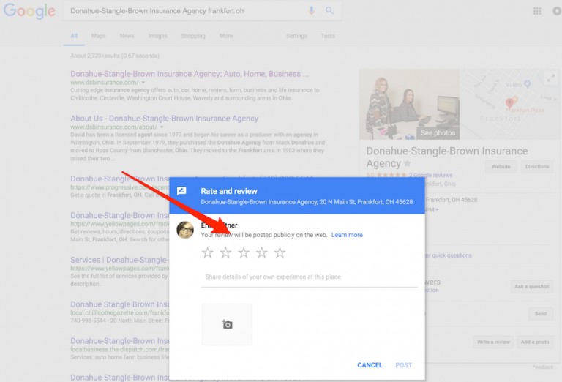Open the Learn more link
562x382 pixels.
[347, 235]
